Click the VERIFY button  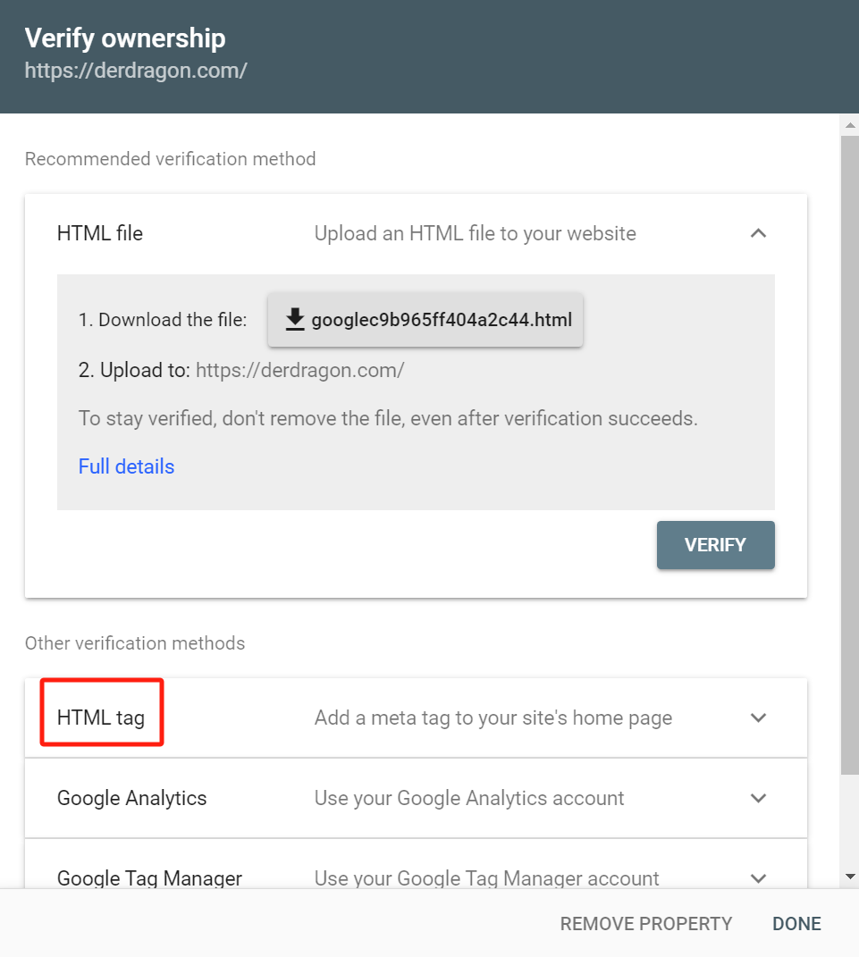click(x=715, y=545)
